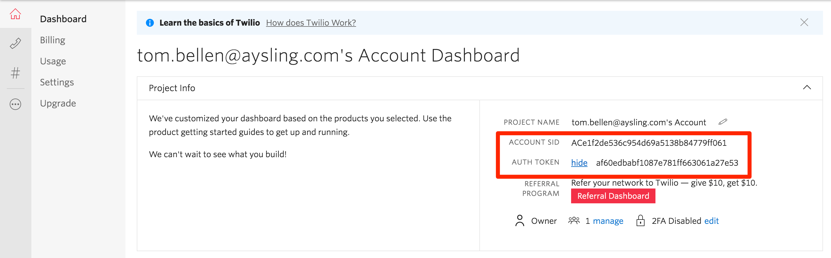Follow the How does Twilio Work link

point(311,22)
